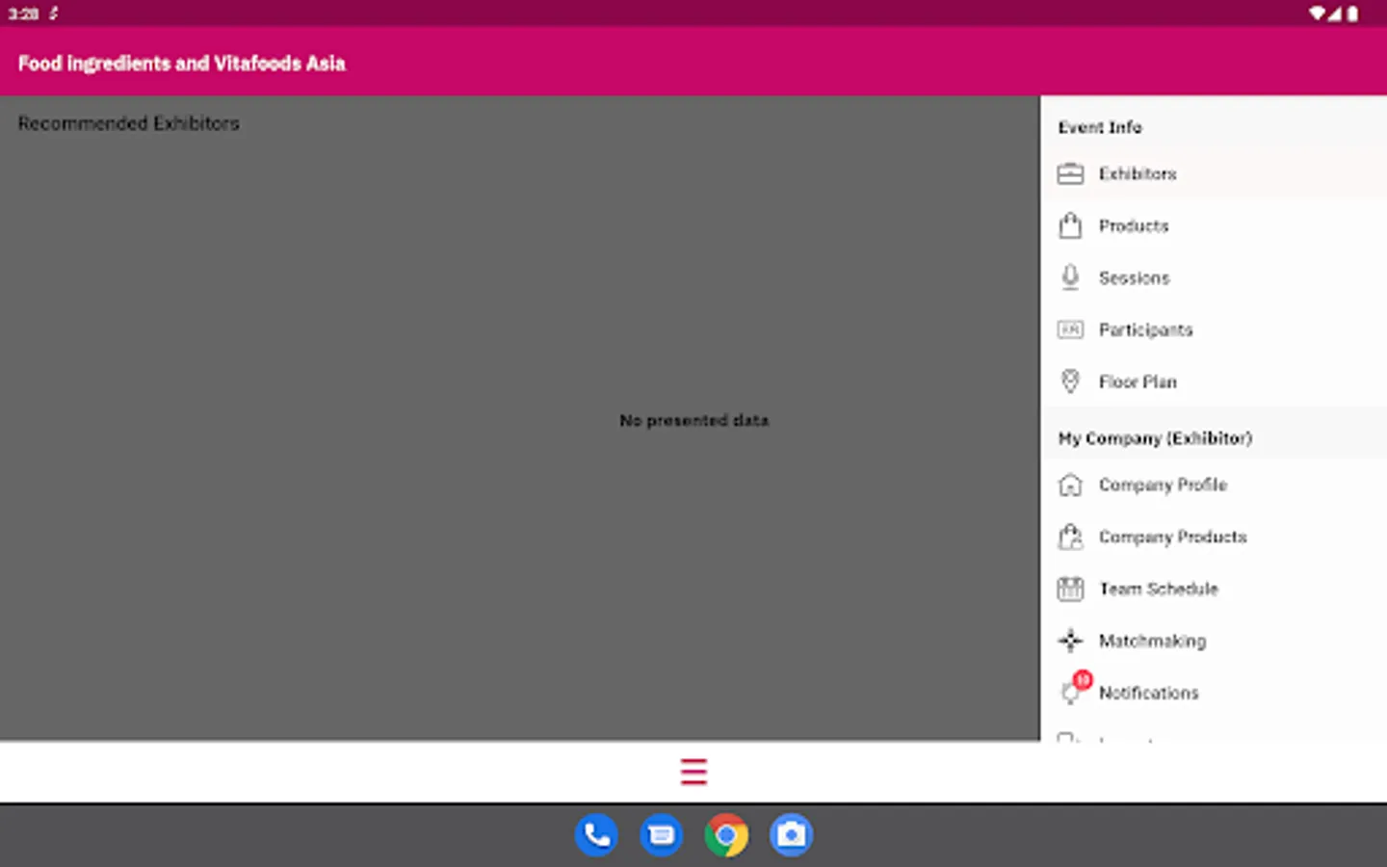This screenshot has height=867, width=1387.
Task: Click the Wi-Fi status icon
Action: pyautogui.click(x=1317, y=13)
